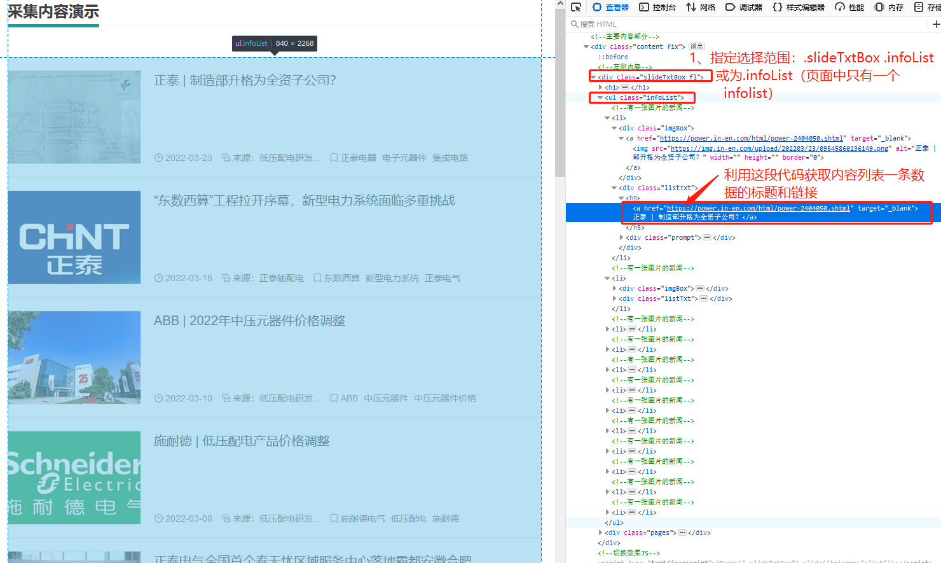Switch to the 网络 network tab
Screen dimensions: 941x563
[x=701, y=7]
